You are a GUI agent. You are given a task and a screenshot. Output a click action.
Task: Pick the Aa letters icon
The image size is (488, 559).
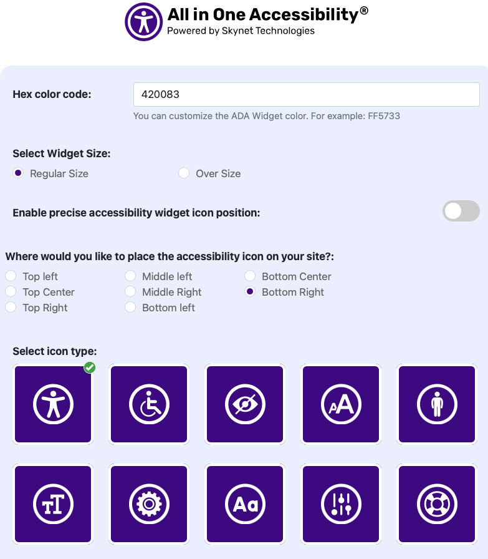click(244, 504)
